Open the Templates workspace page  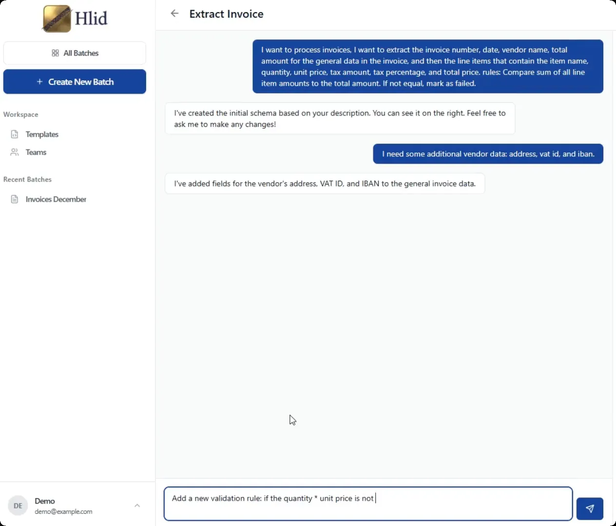pyautogui.click(x=42, y=134)
